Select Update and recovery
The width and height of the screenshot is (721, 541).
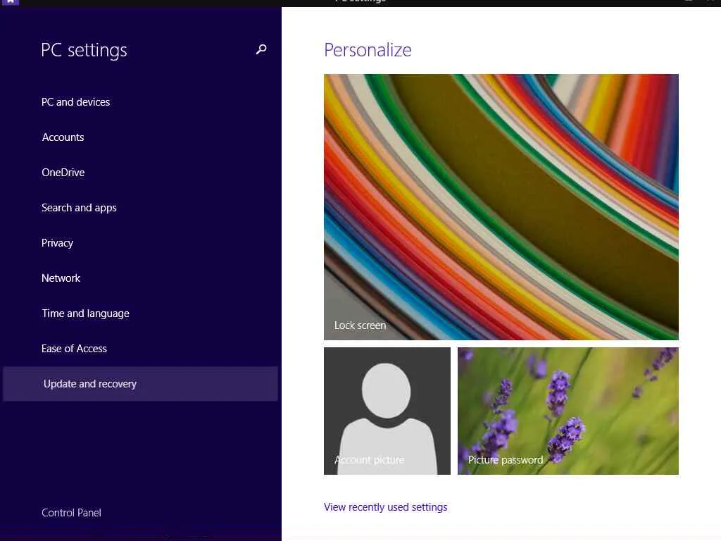[x=140, y=384]
